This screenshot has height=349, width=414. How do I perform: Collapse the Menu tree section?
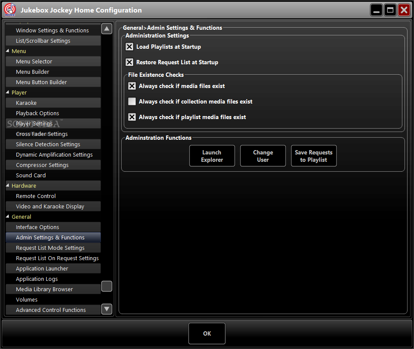click(7, 51)
